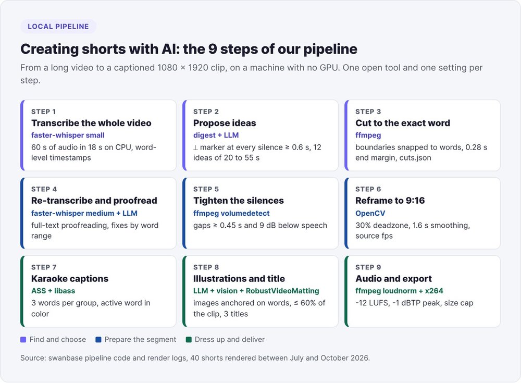521x383 pixels.
Task: Select 'Tighten the silences' heading
Action: (239, 201)
